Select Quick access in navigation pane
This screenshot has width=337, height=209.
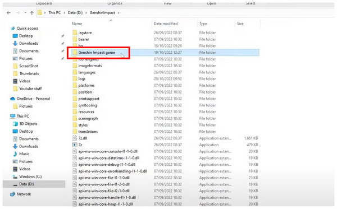[x=25, y=28]
